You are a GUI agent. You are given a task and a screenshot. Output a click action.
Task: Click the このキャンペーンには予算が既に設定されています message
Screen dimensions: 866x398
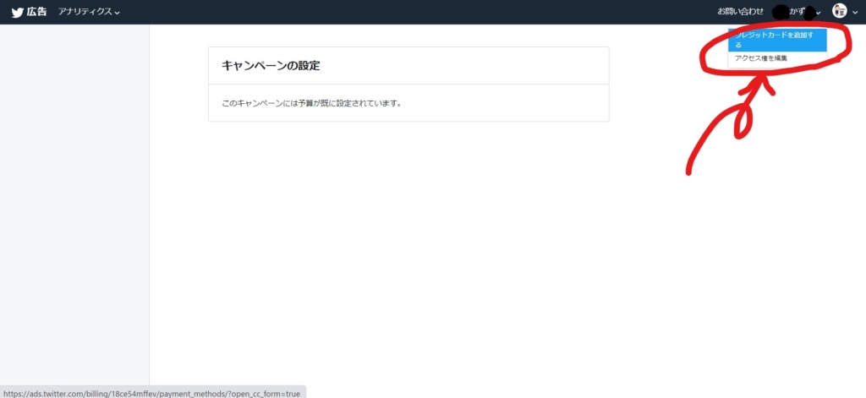click(311, 103)
